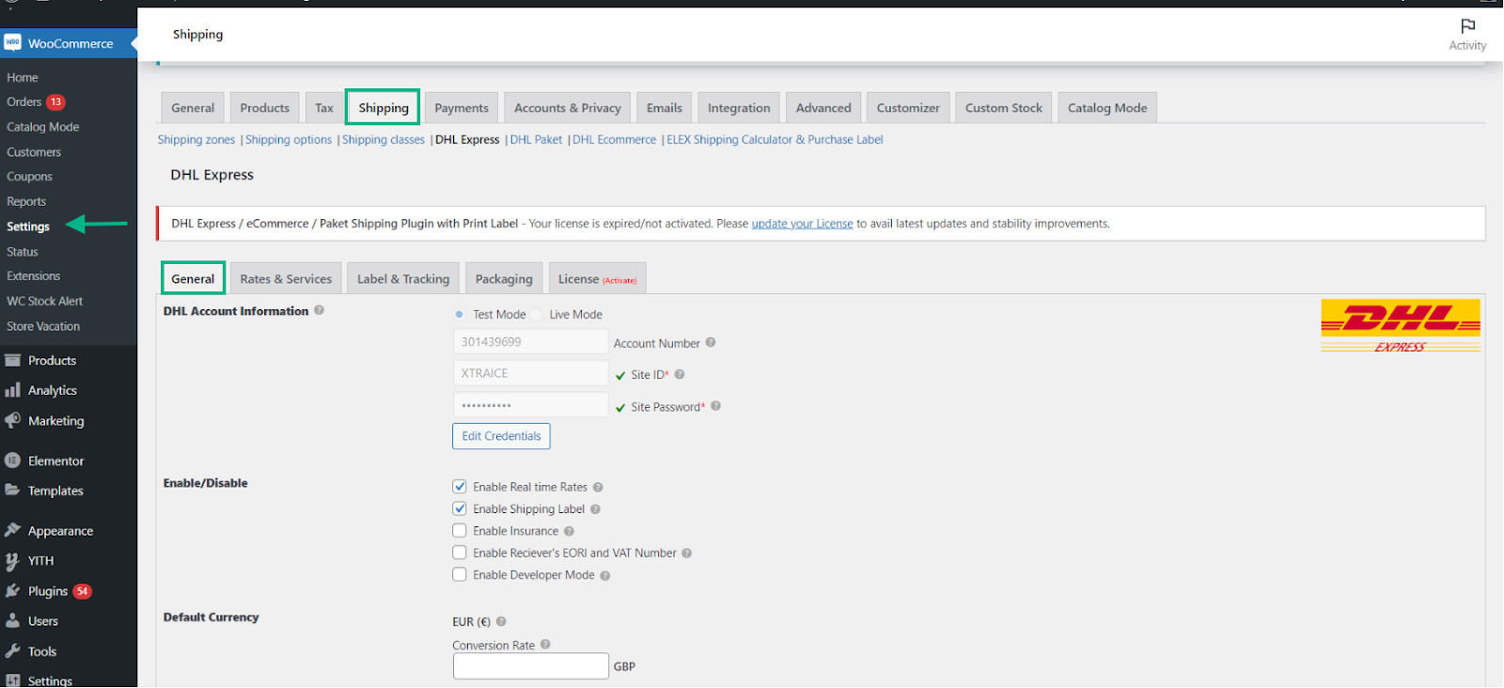Click the Users person icon

click(12, 620)
